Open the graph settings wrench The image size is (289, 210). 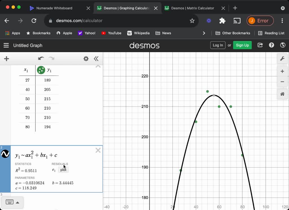(x=282, y=59)
